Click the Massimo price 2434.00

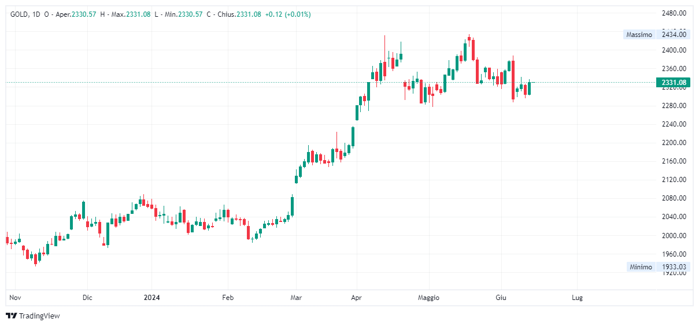tap(674, 35)
